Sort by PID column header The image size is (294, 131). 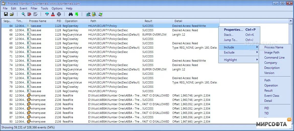(57, 21)
